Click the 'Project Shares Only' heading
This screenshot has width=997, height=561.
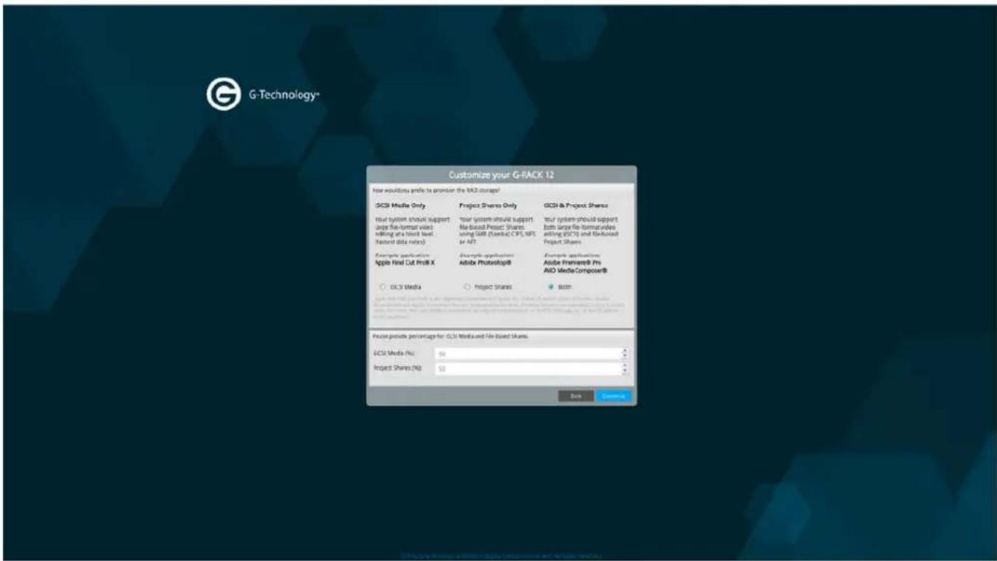pos(488,205)
